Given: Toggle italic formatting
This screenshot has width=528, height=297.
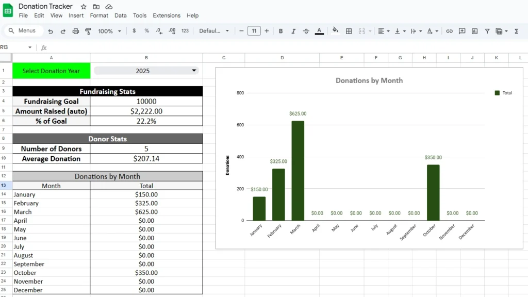Looking at the screenshot, I should pyautogui.click(x=293, y=31).
